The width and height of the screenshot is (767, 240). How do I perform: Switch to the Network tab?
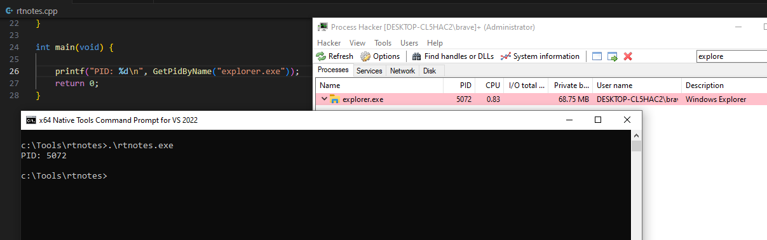[x=402, y=71]
